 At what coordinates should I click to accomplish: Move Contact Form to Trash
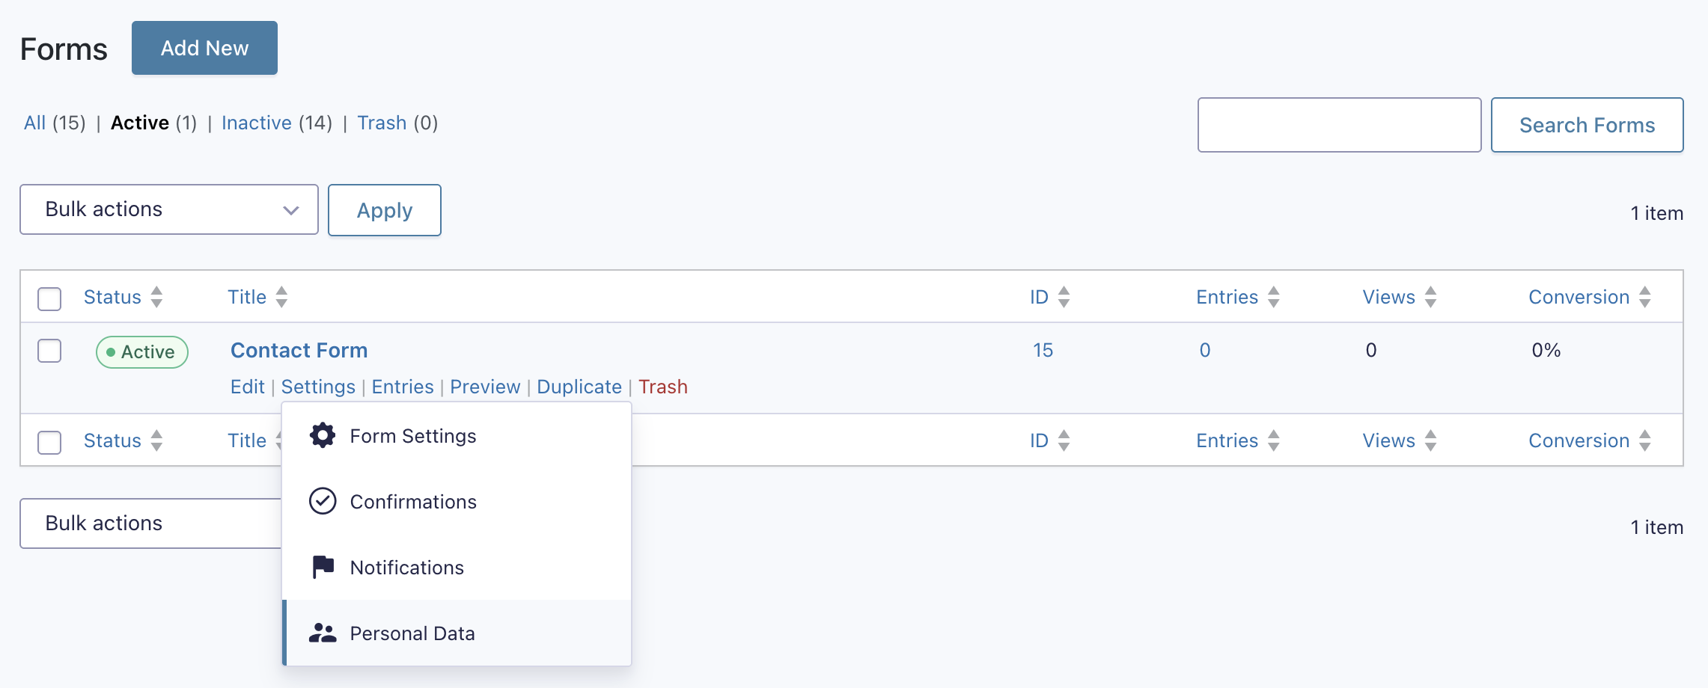[662, 387]
